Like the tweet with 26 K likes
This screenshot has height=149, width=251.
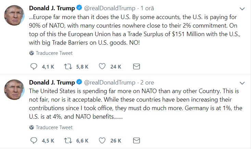point(102,140)
